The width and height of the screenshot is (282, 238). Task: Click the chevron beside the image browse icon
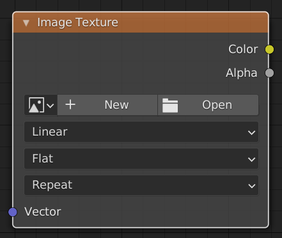(x=51, y=106)
